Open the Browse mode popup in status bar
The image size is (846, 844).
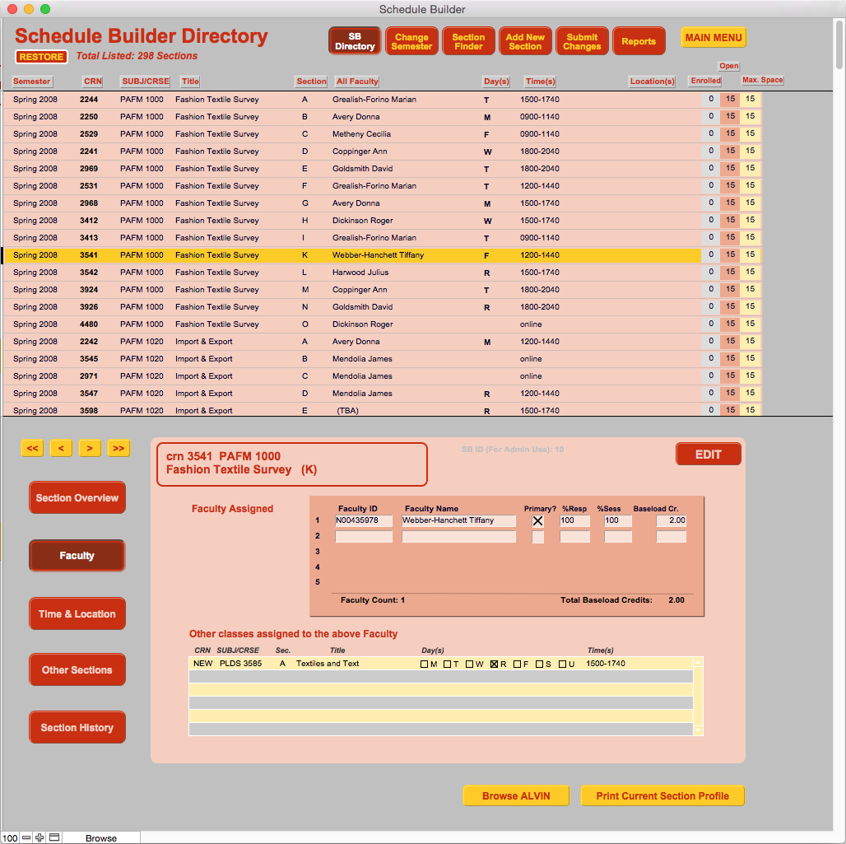pos(101,838)
